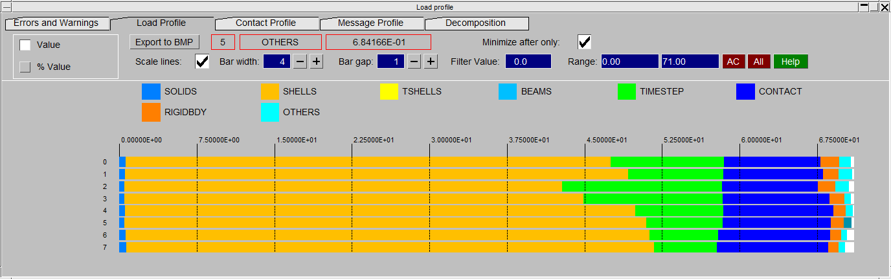
Task: Click the TIMESTEP legend color swatch
Action: tap(627, 92)
